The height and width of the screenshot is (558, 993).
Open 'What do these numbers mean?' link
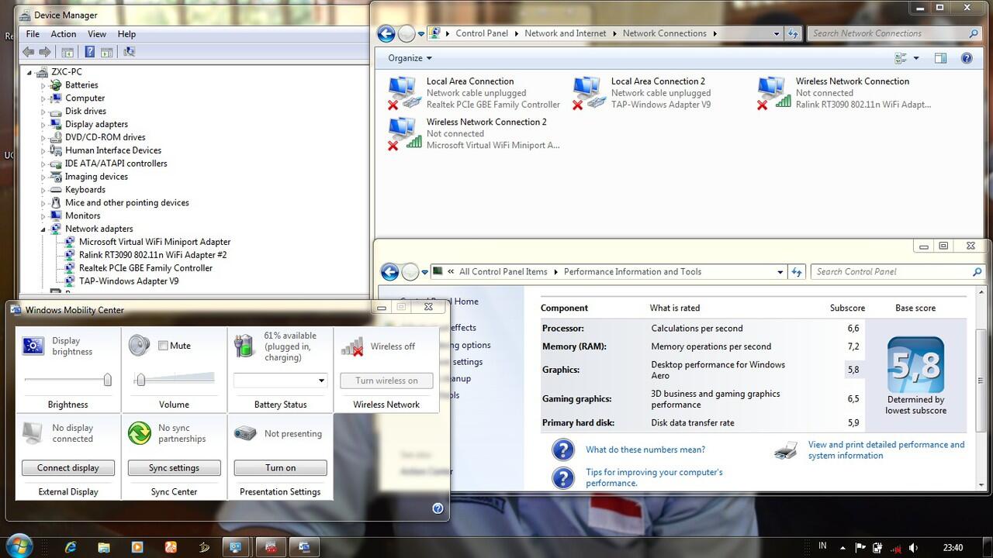(645, 449)
